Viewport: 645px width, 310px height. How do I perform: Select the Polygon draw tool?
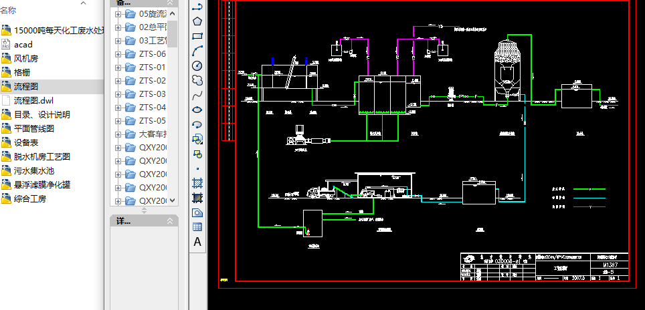click(x=197, y=21)
